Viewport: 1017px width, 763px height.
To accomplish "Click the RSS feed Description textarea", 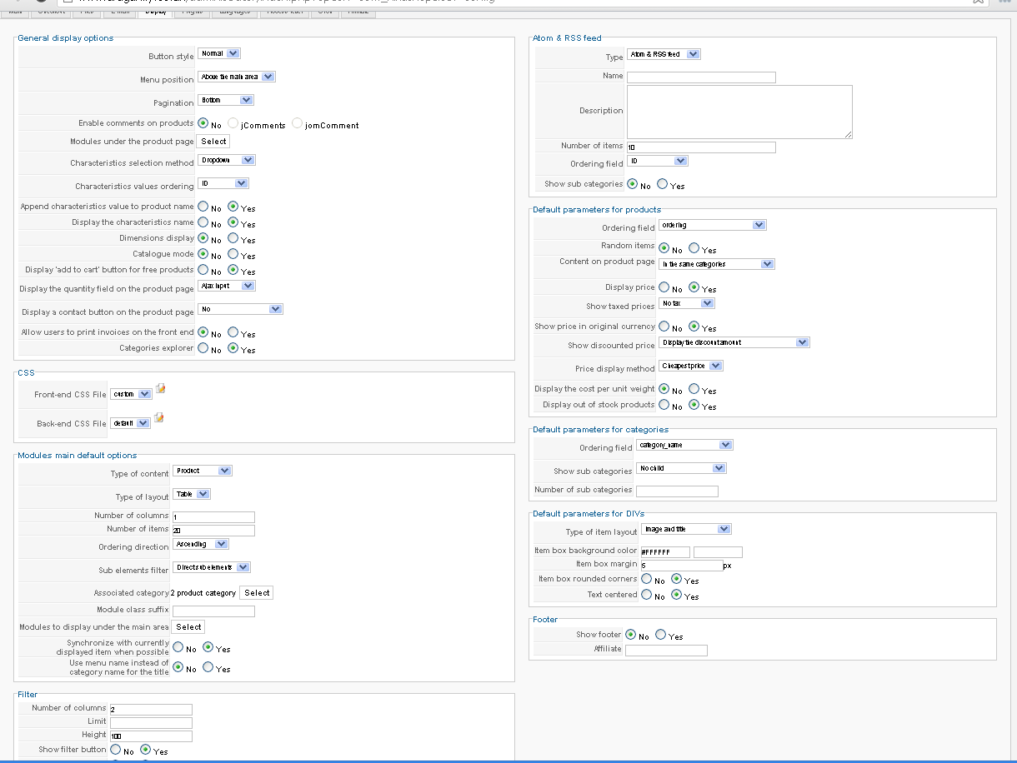I will (739, 112).
